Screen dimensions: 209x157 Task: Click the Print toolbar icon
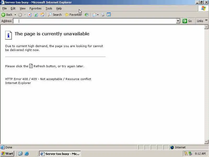[102, 15]
